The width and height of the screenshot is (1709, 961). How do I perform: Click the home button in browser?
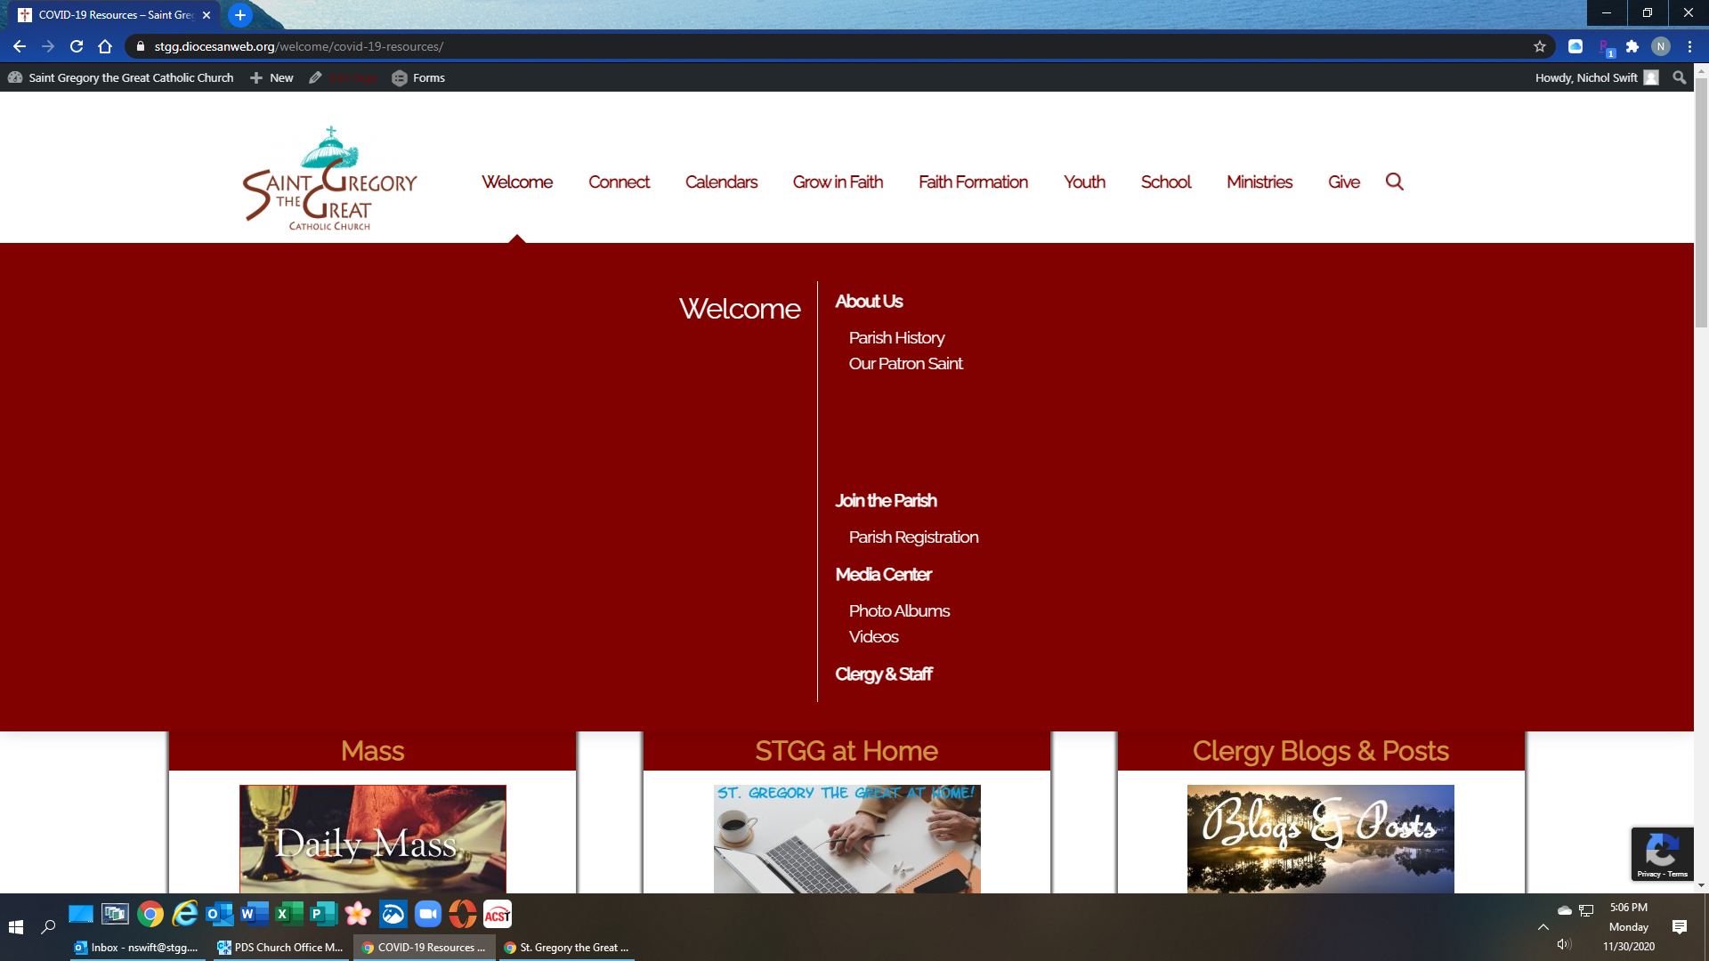tap(105, 46)
